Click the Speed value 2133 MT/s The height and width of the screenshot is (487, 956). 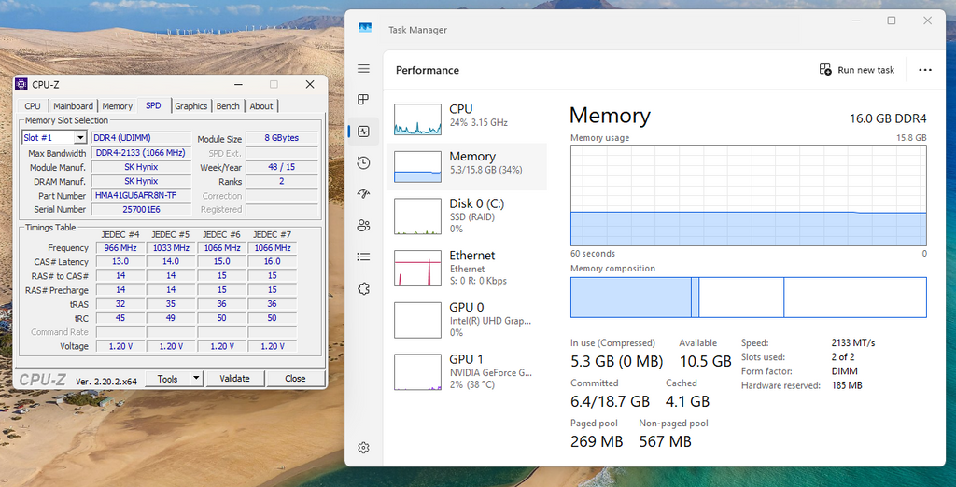pyautogui.click(x=853, y=342)
